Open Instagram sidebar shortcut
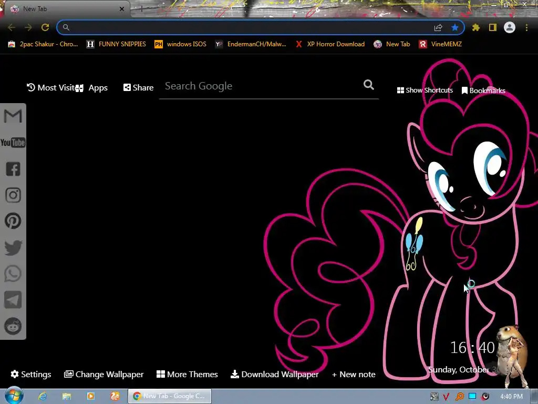This screenshot has height=404, width=538. (13, 195)
